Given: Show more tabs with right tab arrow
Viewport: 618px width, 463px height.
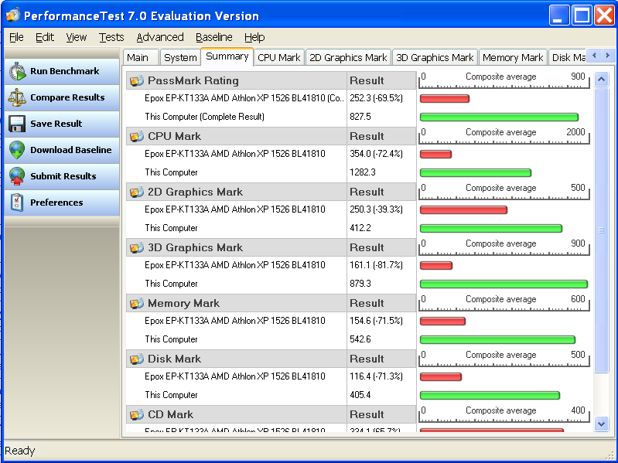Looking at the screenshot, I should 607,56.
